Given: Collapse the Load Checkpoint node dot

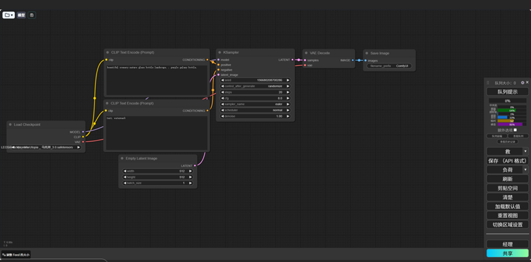Looking at the screenshot, I should click(10, 125).
